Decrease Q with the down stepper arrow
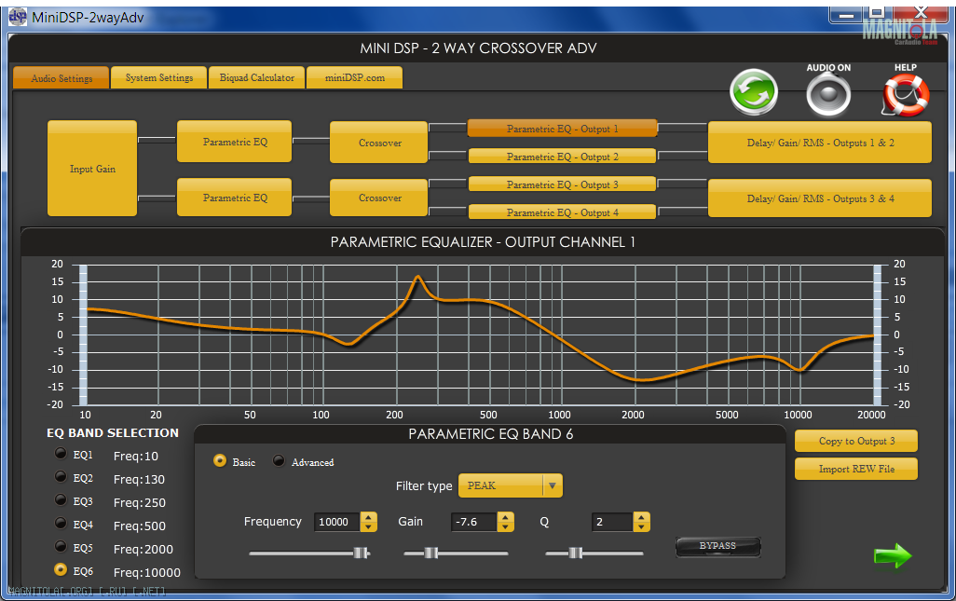 (x=641, y=526)
